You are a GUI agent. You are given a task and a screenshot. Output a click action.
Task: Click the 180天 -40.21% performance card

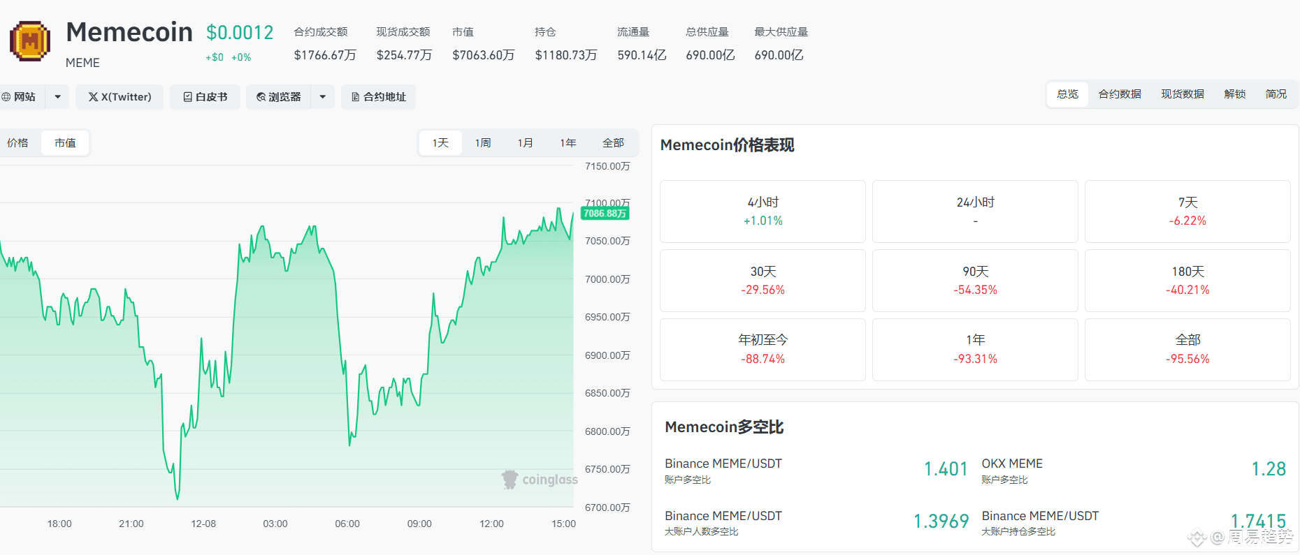click(x=1187, y=281)
